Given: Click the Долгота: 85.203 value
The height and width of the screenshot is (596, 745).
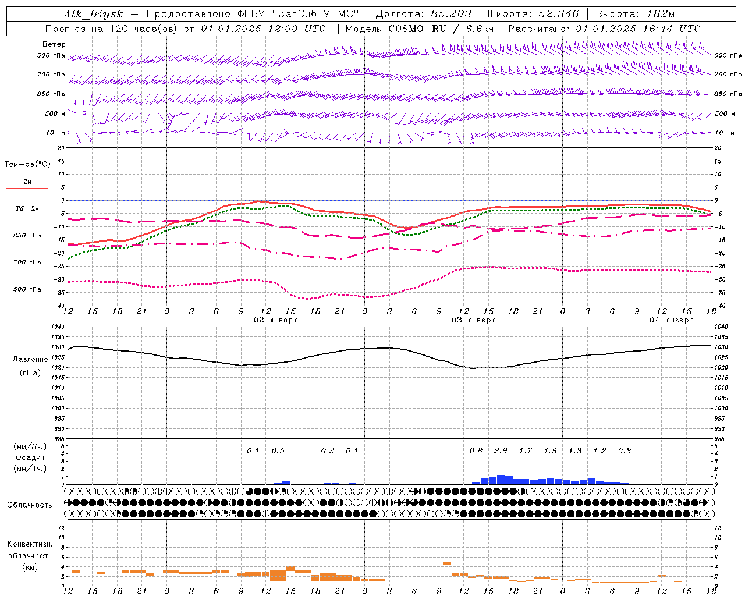Looking at the screenshot, I should [x=424, y=14].
